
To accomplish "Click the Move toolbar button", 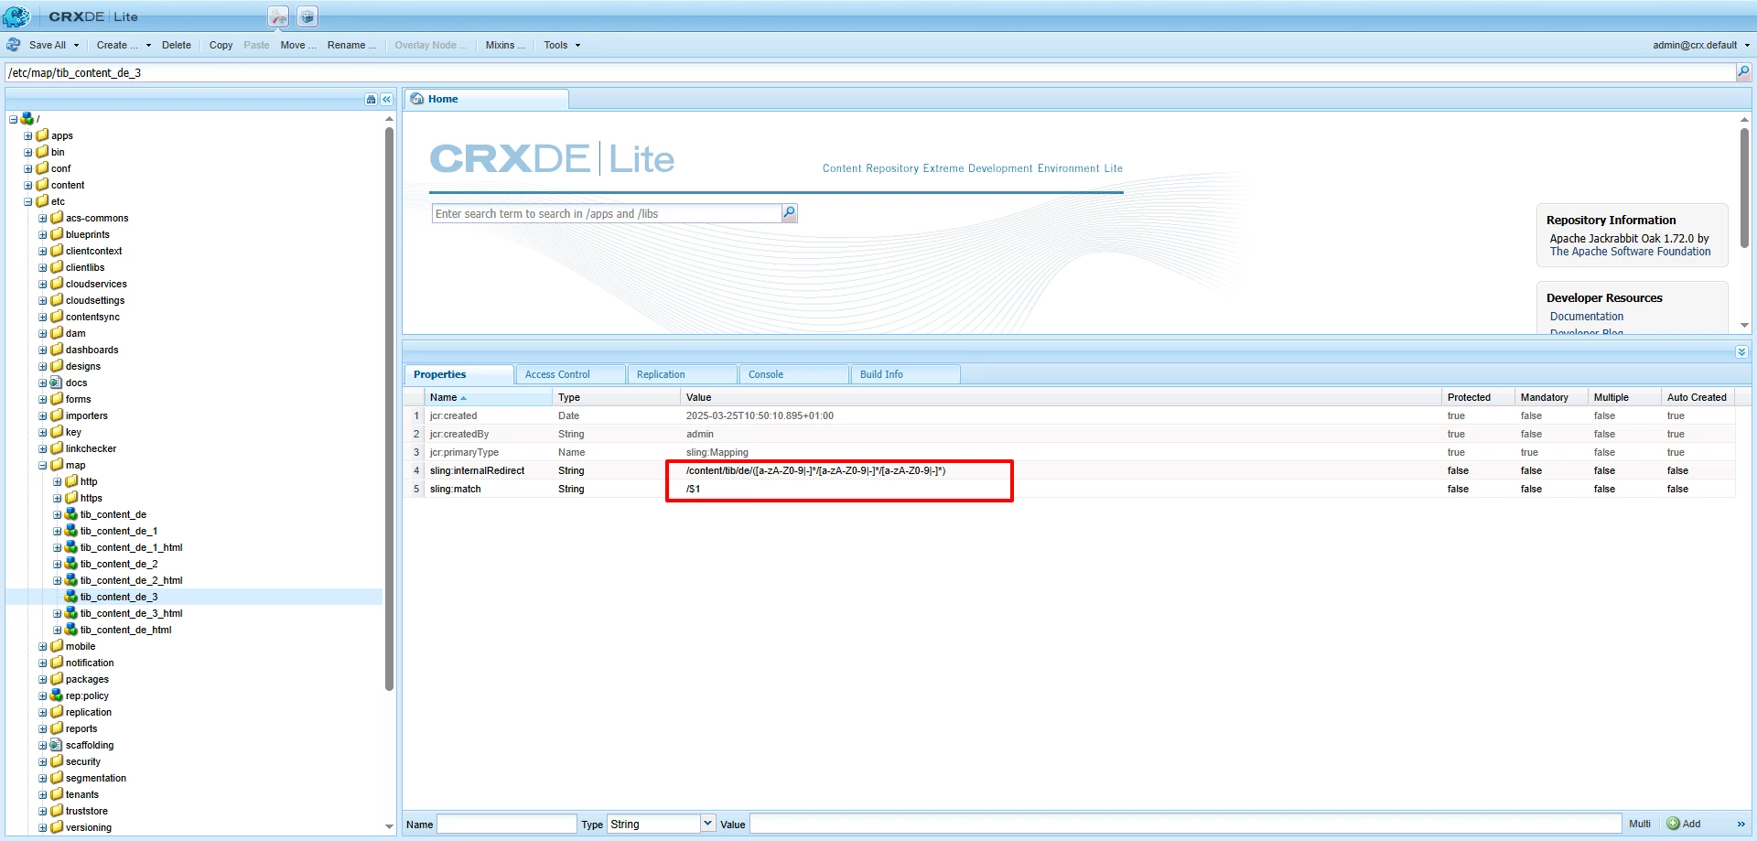I will click(x=298, y=45).
